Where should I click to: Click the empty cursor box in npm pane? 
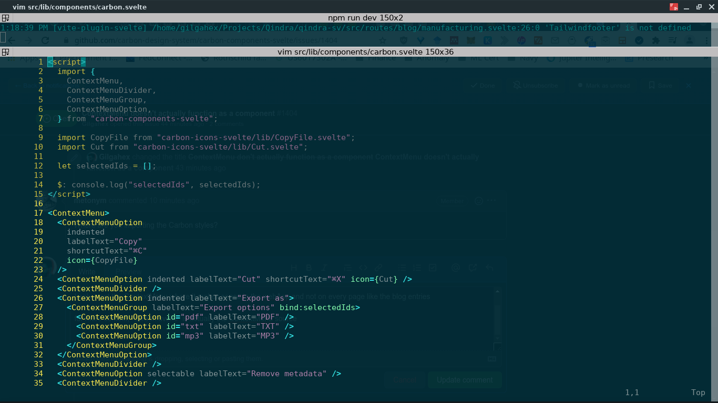pos(3,37)
